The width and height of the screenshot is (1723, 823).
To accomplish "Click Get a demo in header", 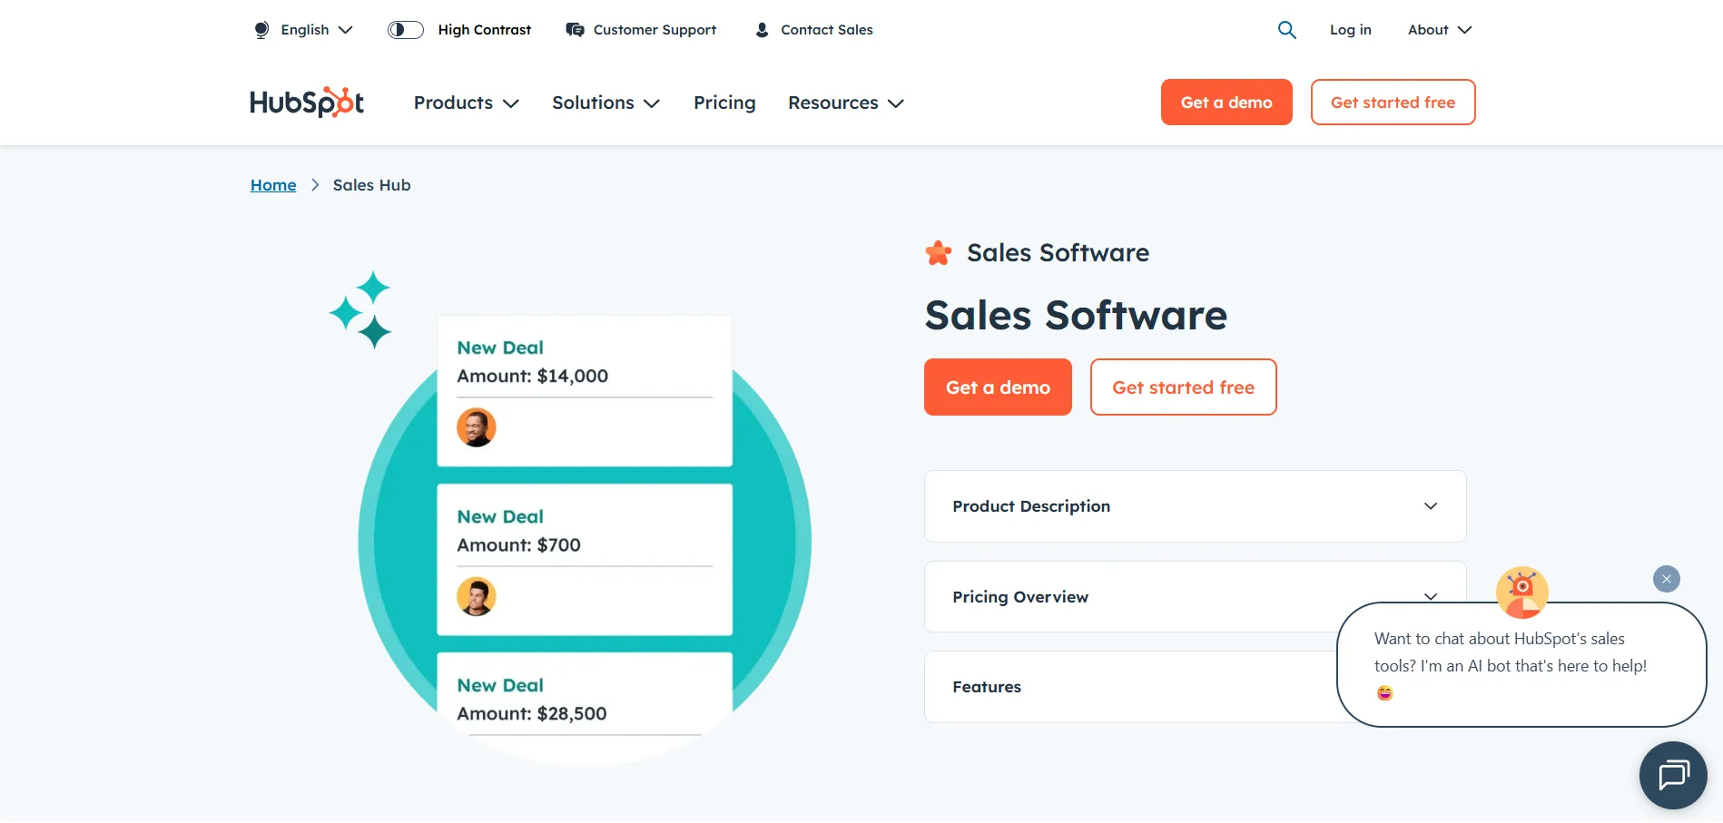I will point(1226,103).
